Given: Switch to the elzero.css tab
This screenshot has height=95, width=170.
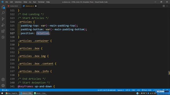Looking at the screenshot, I should (x=30, y=6).
